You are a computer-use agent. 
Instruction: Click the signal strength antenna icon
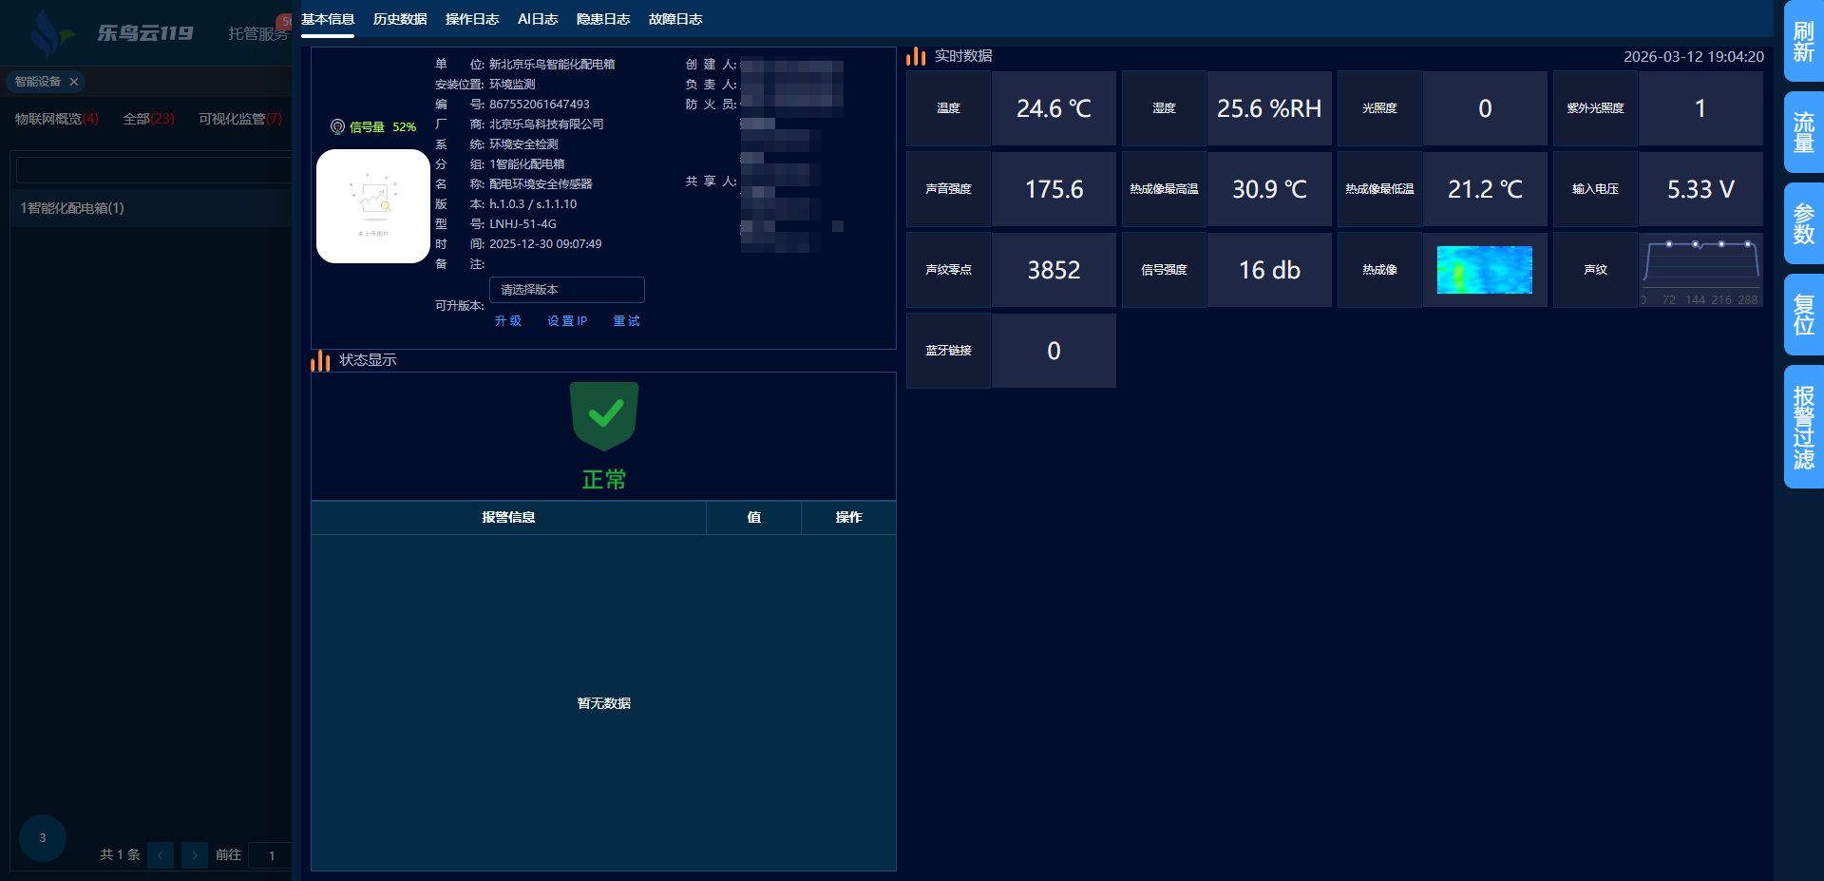click(337, 126)
